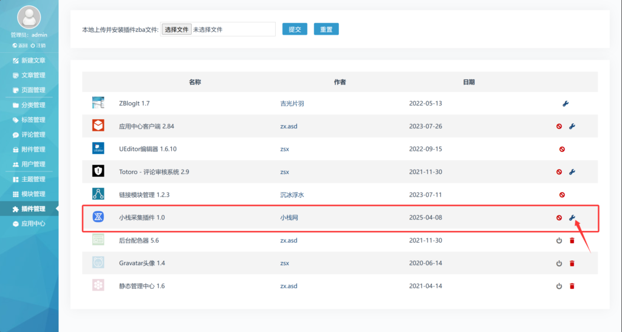Enable the 后台配色器 5.6 plugin
622x332 pixels.
[x=559, y=240]
